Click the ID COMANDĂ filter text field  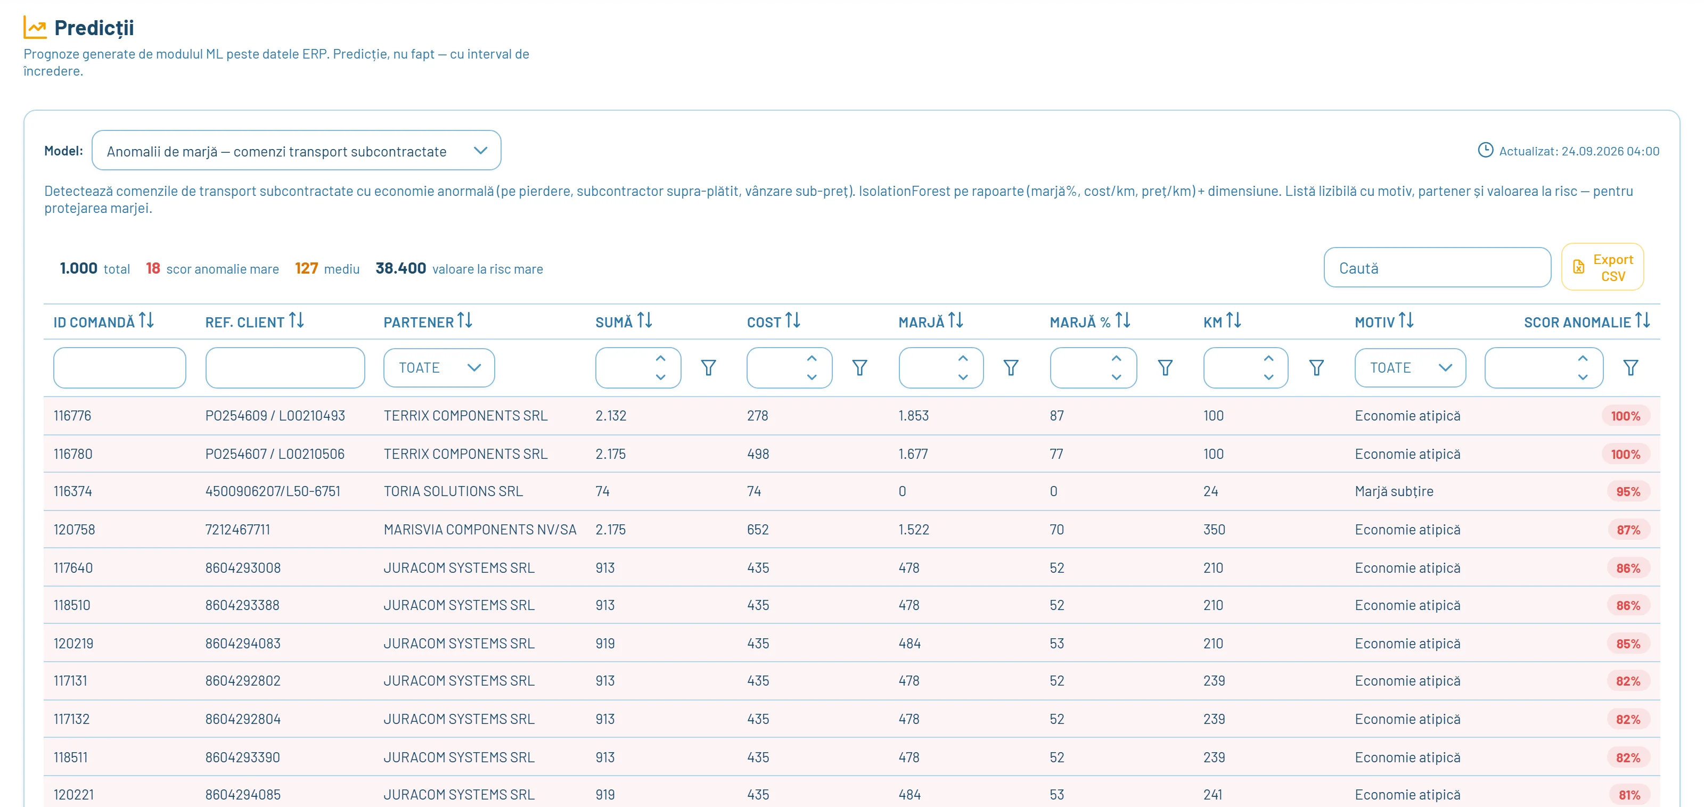coord(120,368)
